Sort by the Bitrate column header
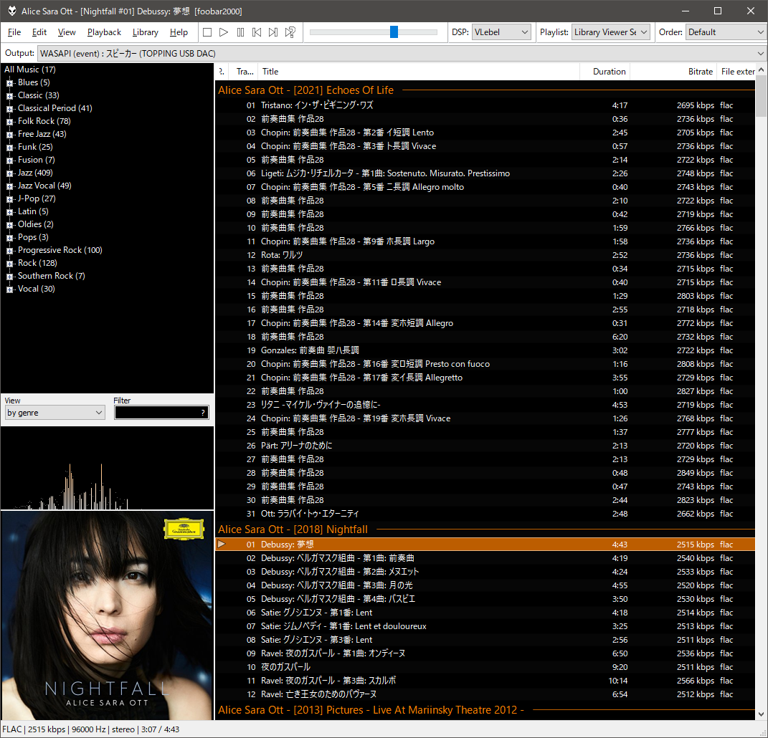Image resolution: width=768 pixels, height=738 pixels. coord(673,72)
